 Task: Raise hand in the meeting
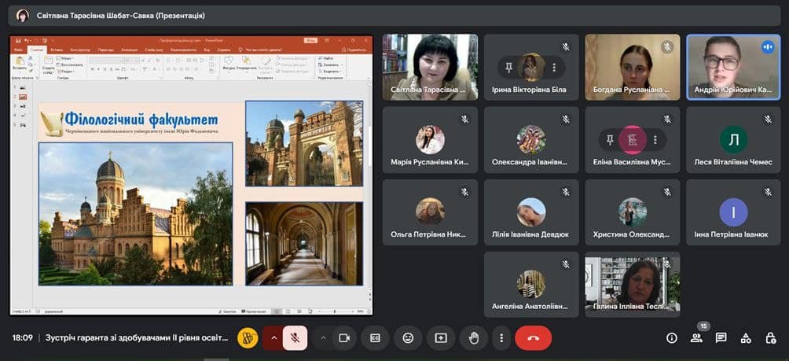pyautogui.click(x=474, y=338)
